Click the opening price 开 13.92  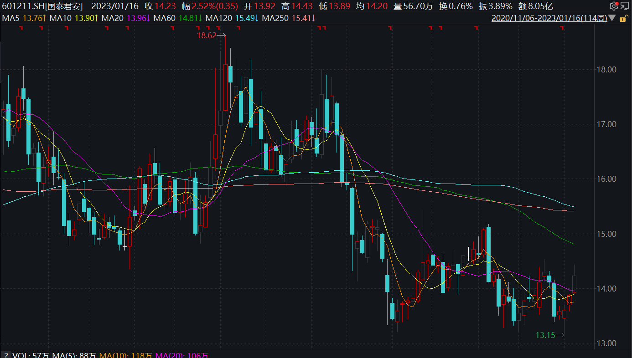(x=260, y=6)
